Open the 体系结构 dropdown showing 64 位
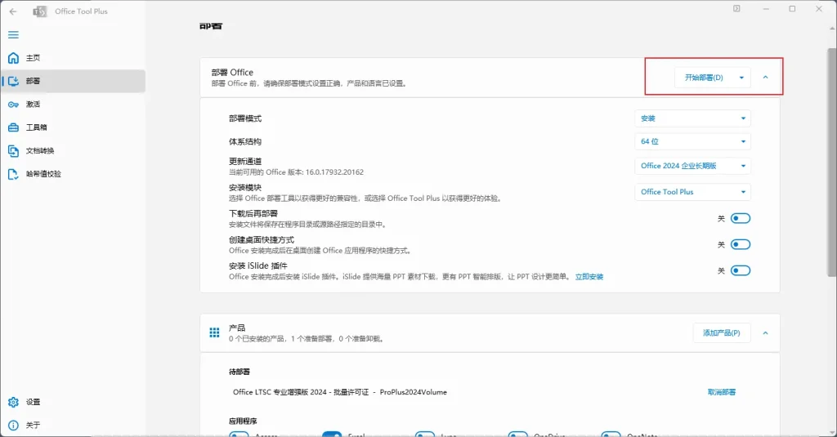This screenshot has width=837, height=437. point(692,141)
